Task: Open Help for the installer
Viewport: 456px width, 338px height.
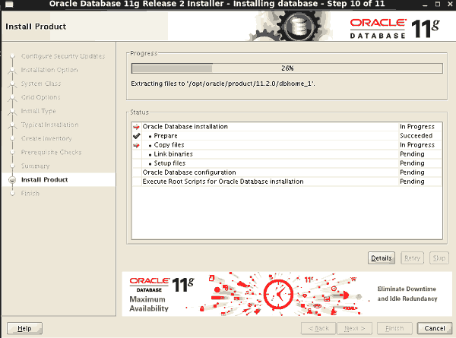Action: coord(24,328)
